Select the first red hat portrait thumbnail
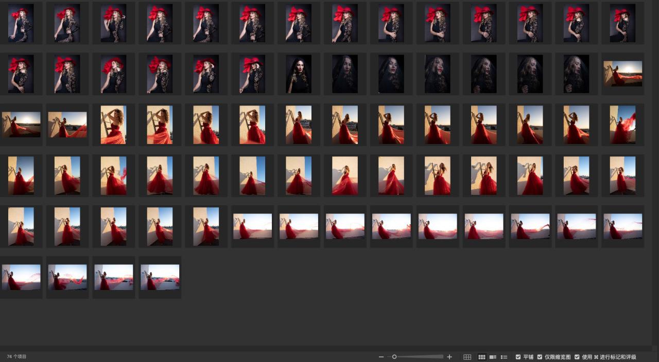The image size is (659, 362). [x=21, y=23]
